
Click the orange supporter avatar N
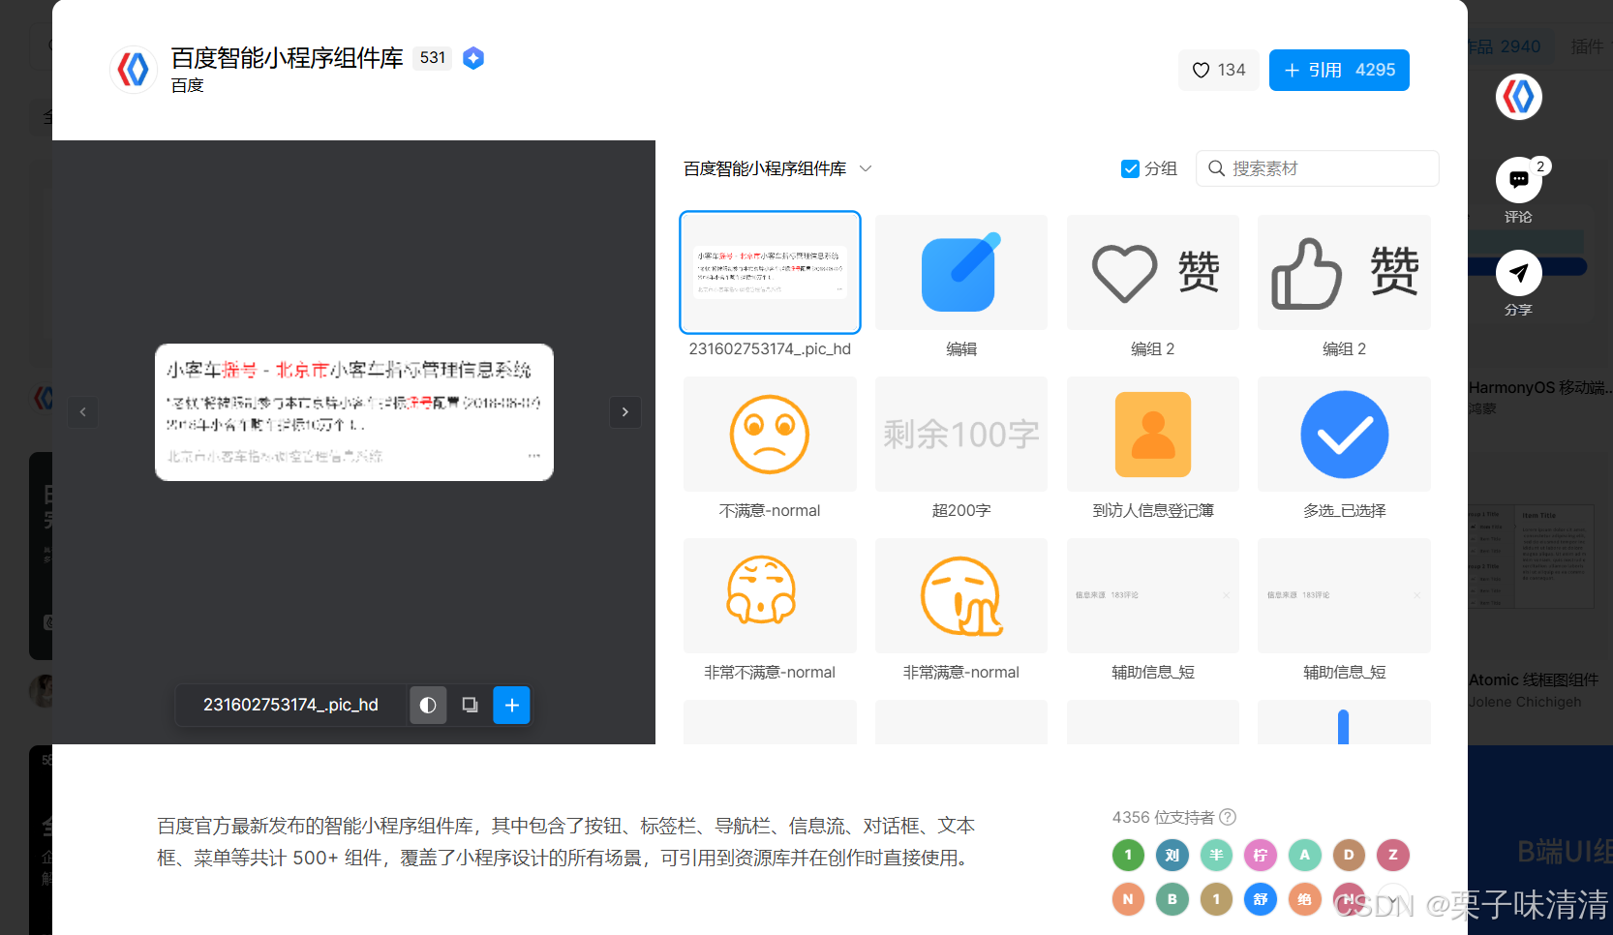click(1127, 899)
